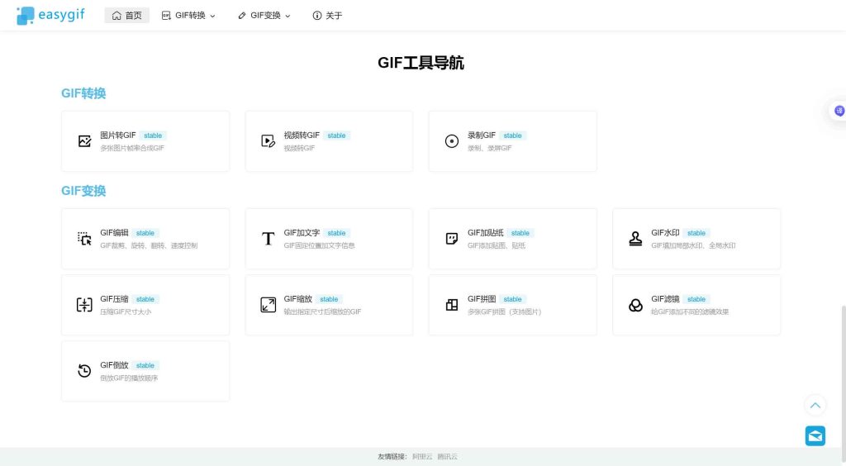Go to the 首页 home tab
846x466 pixels.
pos(126,16)
